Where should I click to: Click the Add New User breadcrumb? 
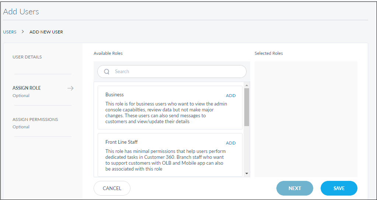(x=46, y=32)
